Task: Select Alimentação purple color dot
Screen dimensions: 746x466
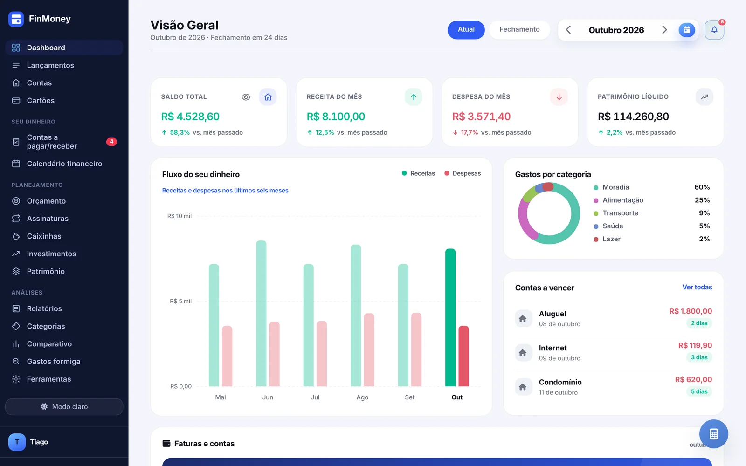Action: click(x=596, y=200)
